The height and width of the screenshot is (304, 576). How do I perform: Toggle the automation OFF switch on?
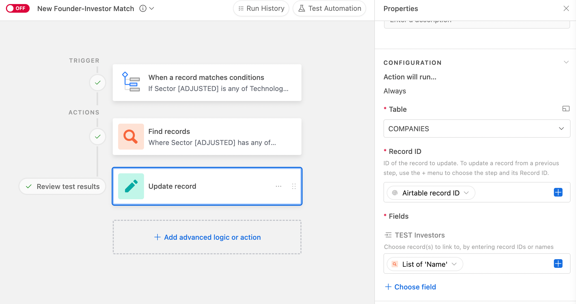[x=18, y=8]
